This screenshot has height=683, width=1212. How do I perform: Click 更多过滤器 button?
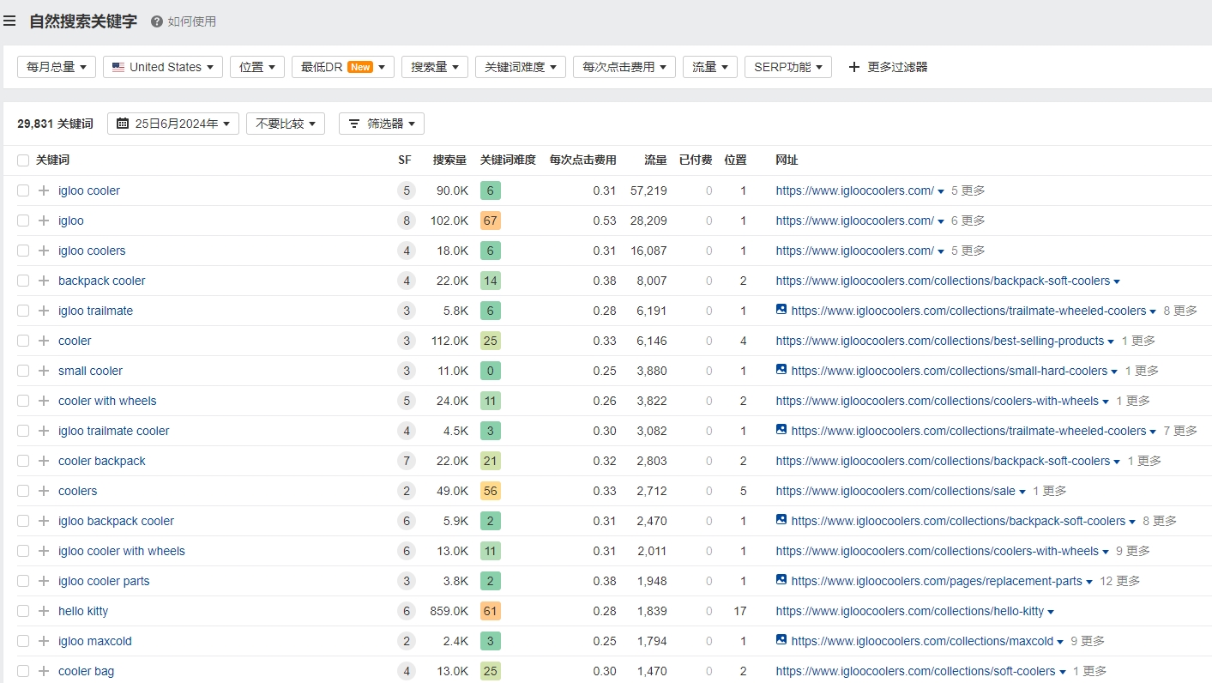pos(888,67)
